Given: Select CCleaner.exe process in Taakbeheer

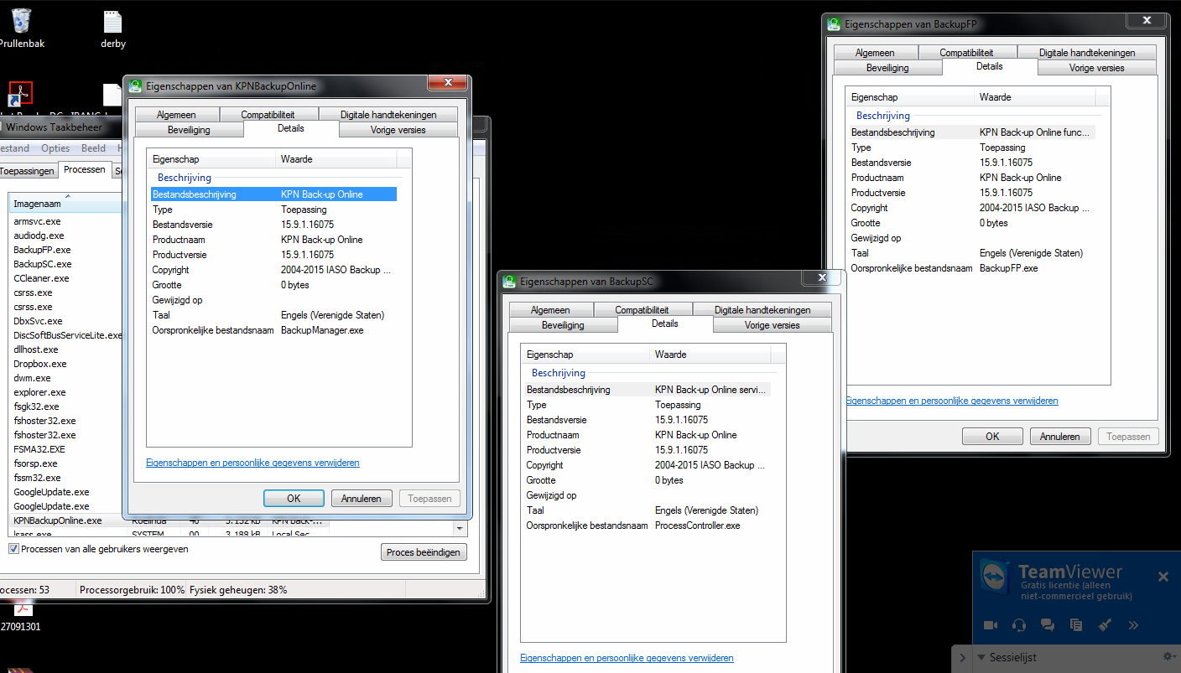Looking at the screenshot, I should (41, 278).
